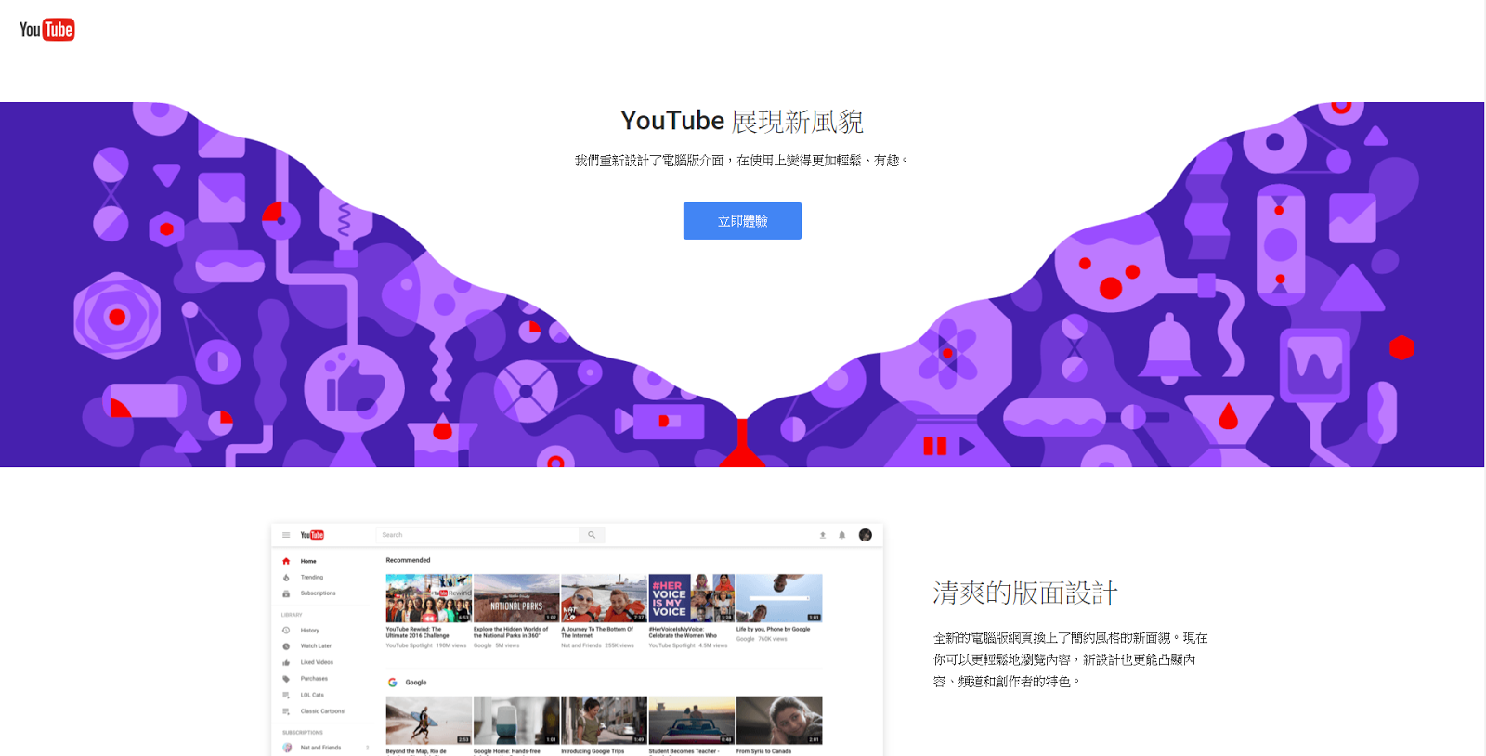Screen dimensions: 1486x756
Task: Click the YouTube logo at page top-left
Action: click(x=46, y=30)
